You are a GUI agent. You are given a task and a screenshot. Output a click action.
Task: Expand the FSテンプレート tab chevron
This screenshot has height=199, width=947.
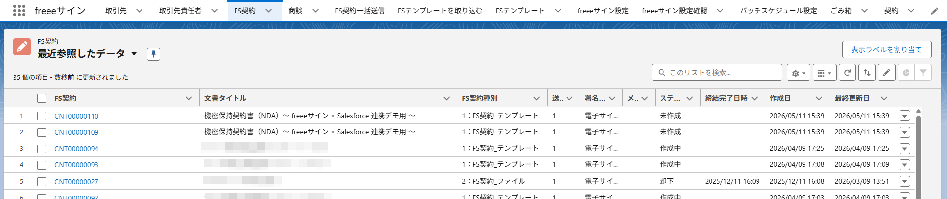[558, 10]
